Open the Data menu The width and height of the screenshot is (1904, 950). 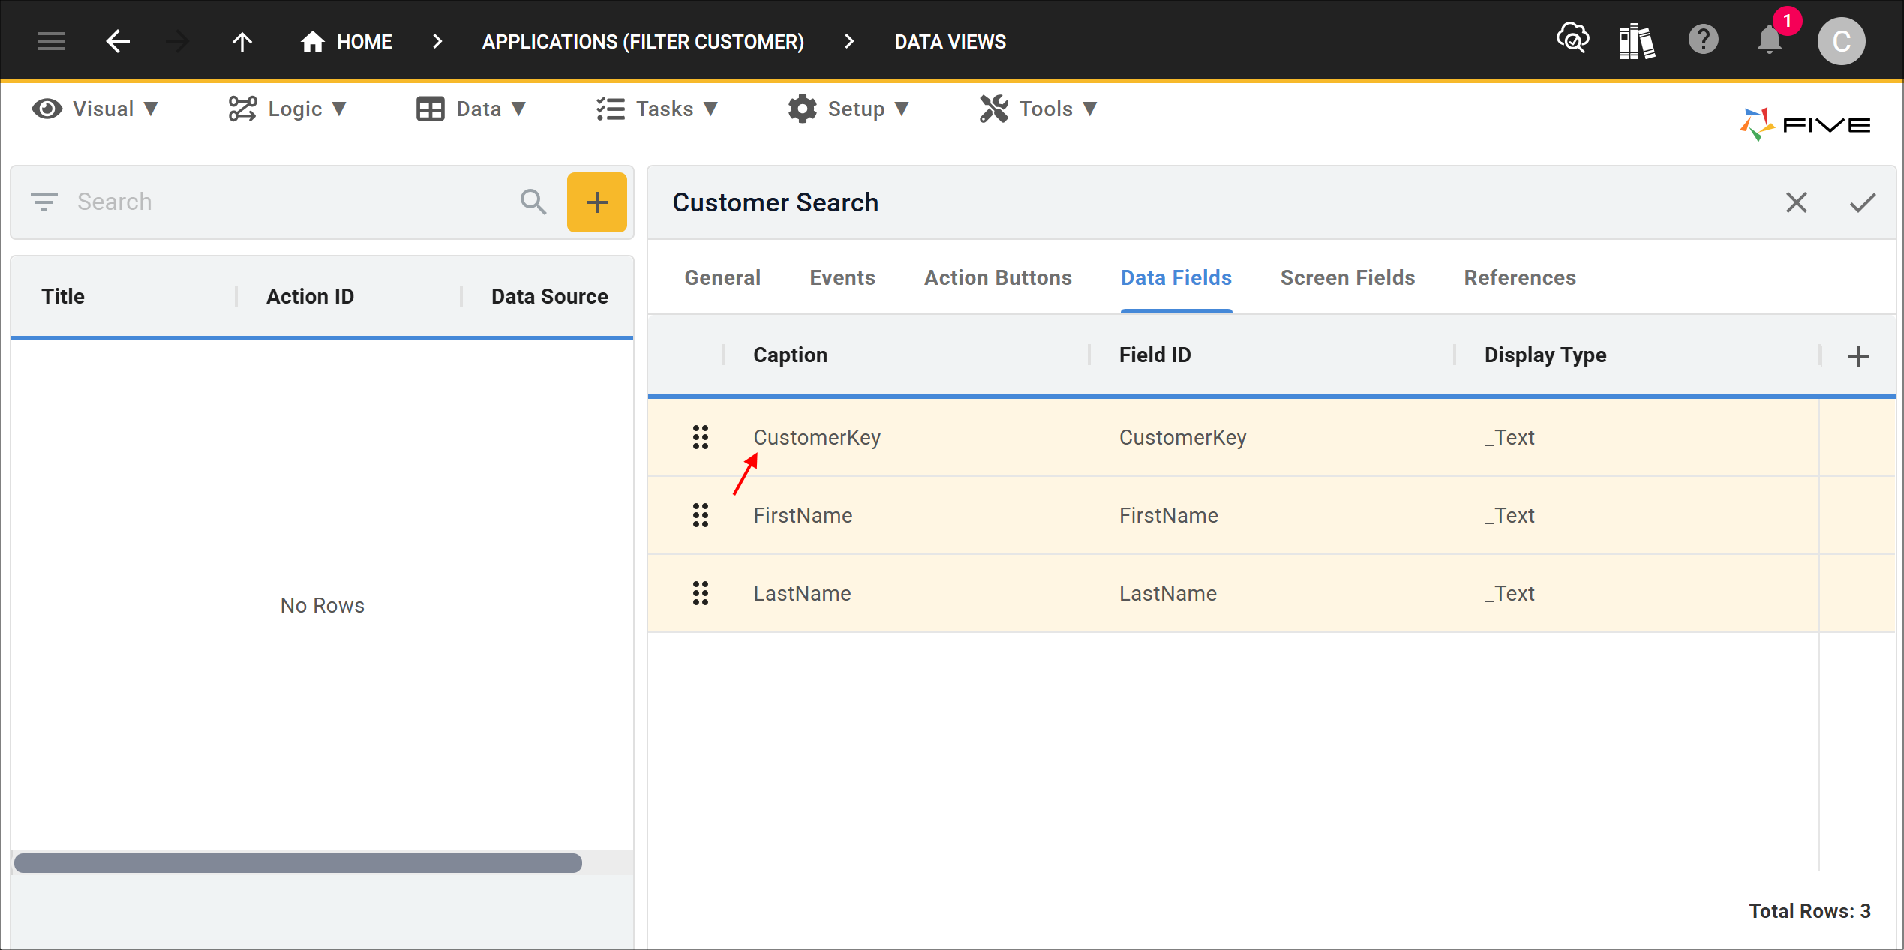pos(473,109)
